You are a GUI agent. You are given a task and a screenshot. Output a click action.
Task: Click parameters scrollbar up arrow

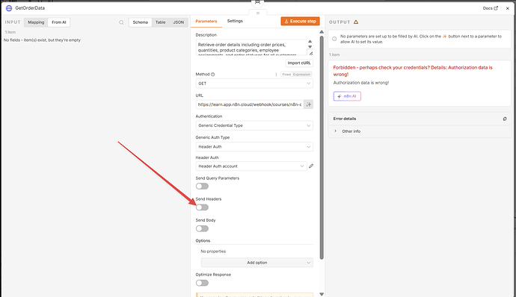(322, 32)
